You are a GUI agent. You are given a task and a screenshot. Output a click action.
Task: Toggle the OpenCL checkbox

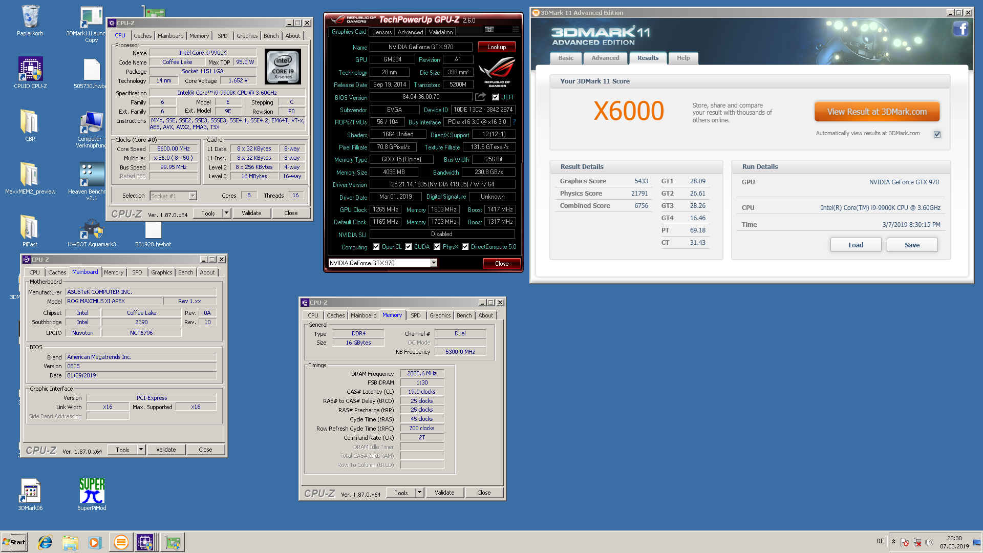click(x=376, y=247)
